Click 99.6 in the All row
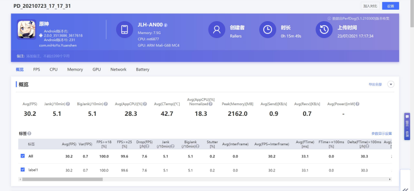This screenshot has height=191, width=414. click(x=124, y=156)
